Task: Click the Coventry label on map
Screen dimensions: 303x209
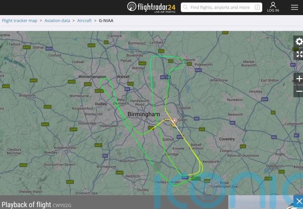Action: point(227,139)
